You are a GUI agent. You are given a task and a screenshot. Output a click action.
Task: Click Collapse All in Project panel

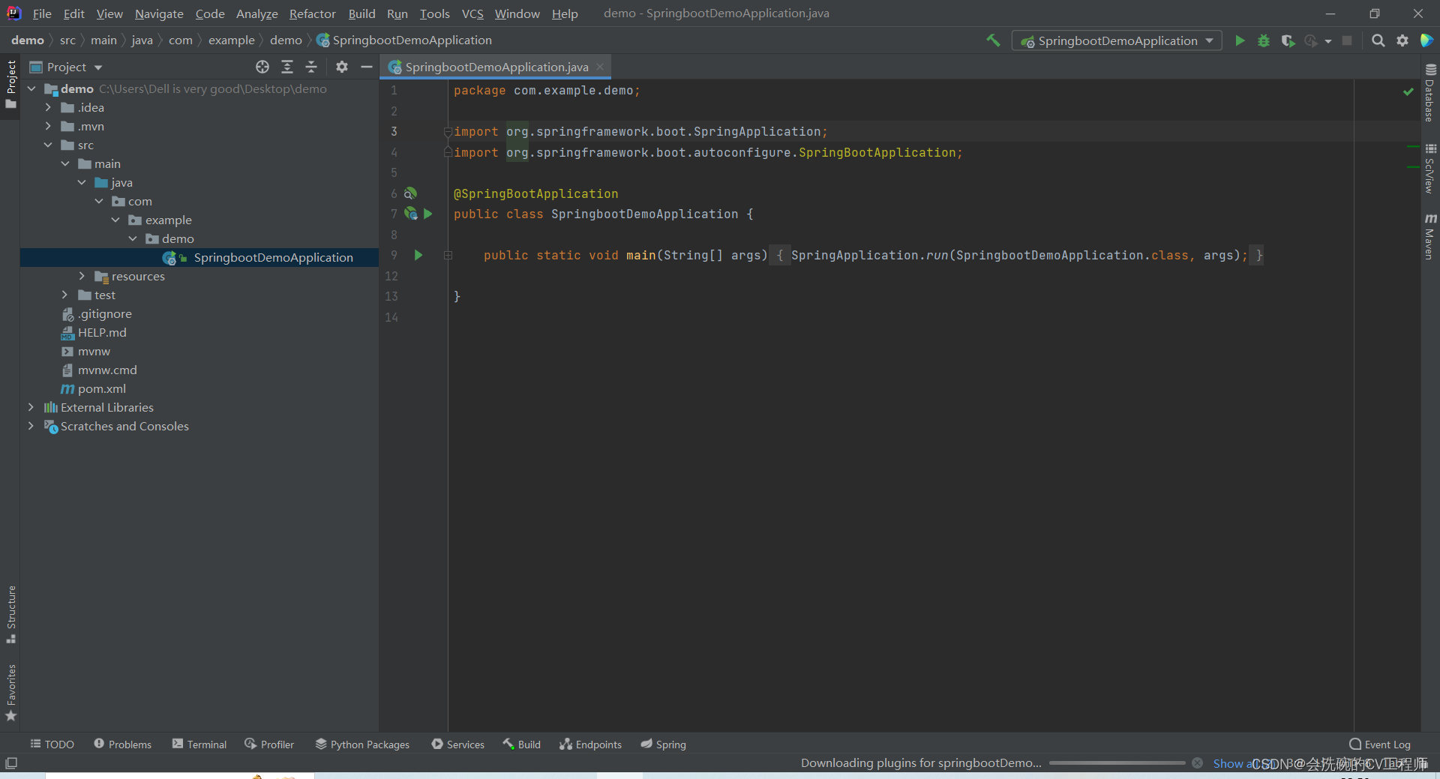(311, 67)
